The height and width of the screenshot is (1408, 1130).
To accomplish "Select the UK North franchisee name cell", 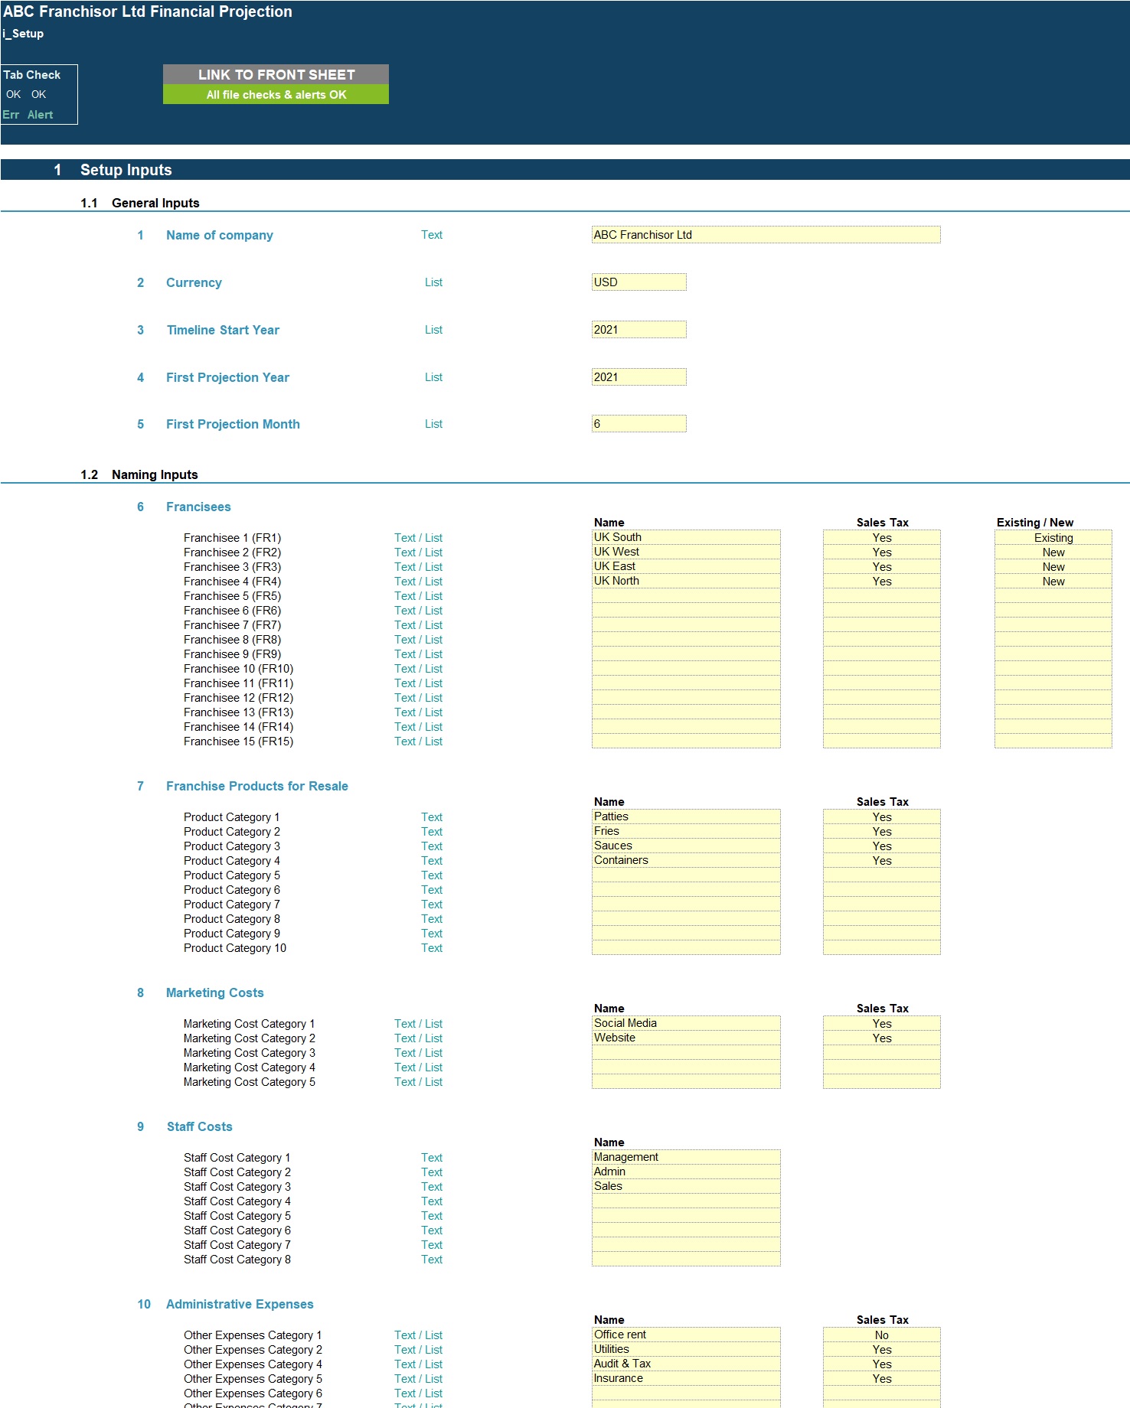I will (686, 581).
